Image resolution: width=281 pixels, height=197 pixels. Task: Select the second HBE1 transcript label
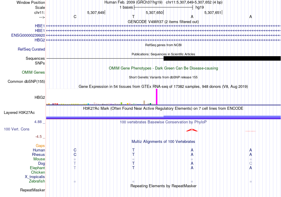click(x=40, y=31)
